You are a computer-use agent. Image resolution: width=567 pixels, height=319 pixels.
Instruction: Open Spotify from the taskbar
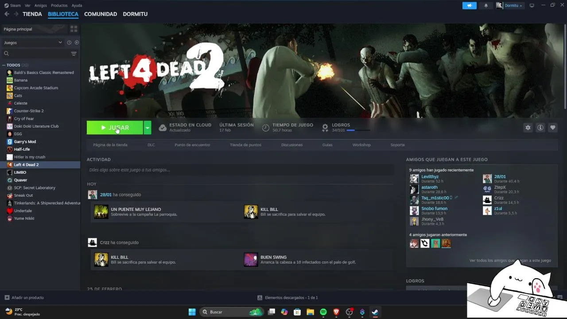tap(323, 312)
